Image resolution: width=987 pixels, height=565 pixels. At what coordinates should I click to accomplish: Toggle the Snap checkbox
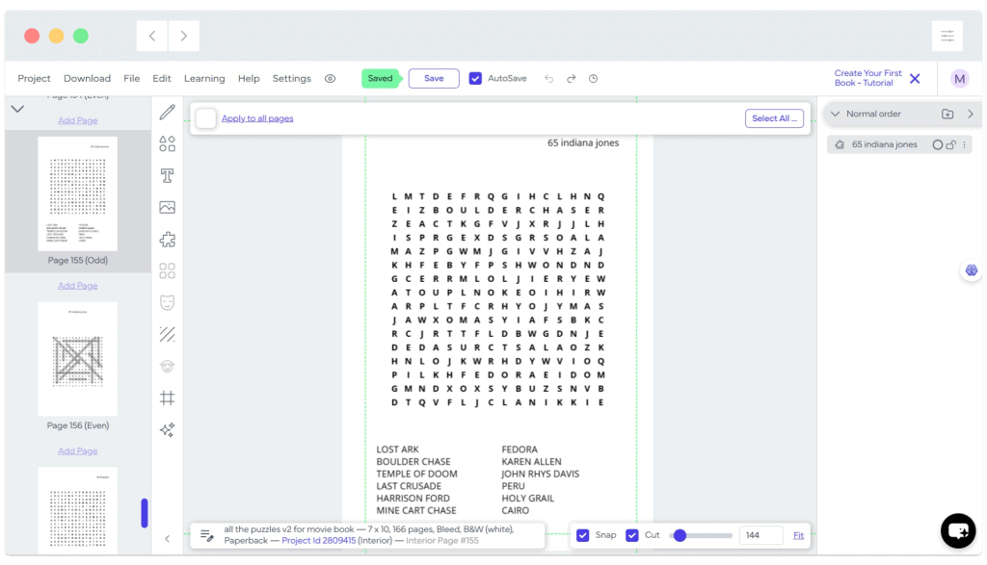583,535
